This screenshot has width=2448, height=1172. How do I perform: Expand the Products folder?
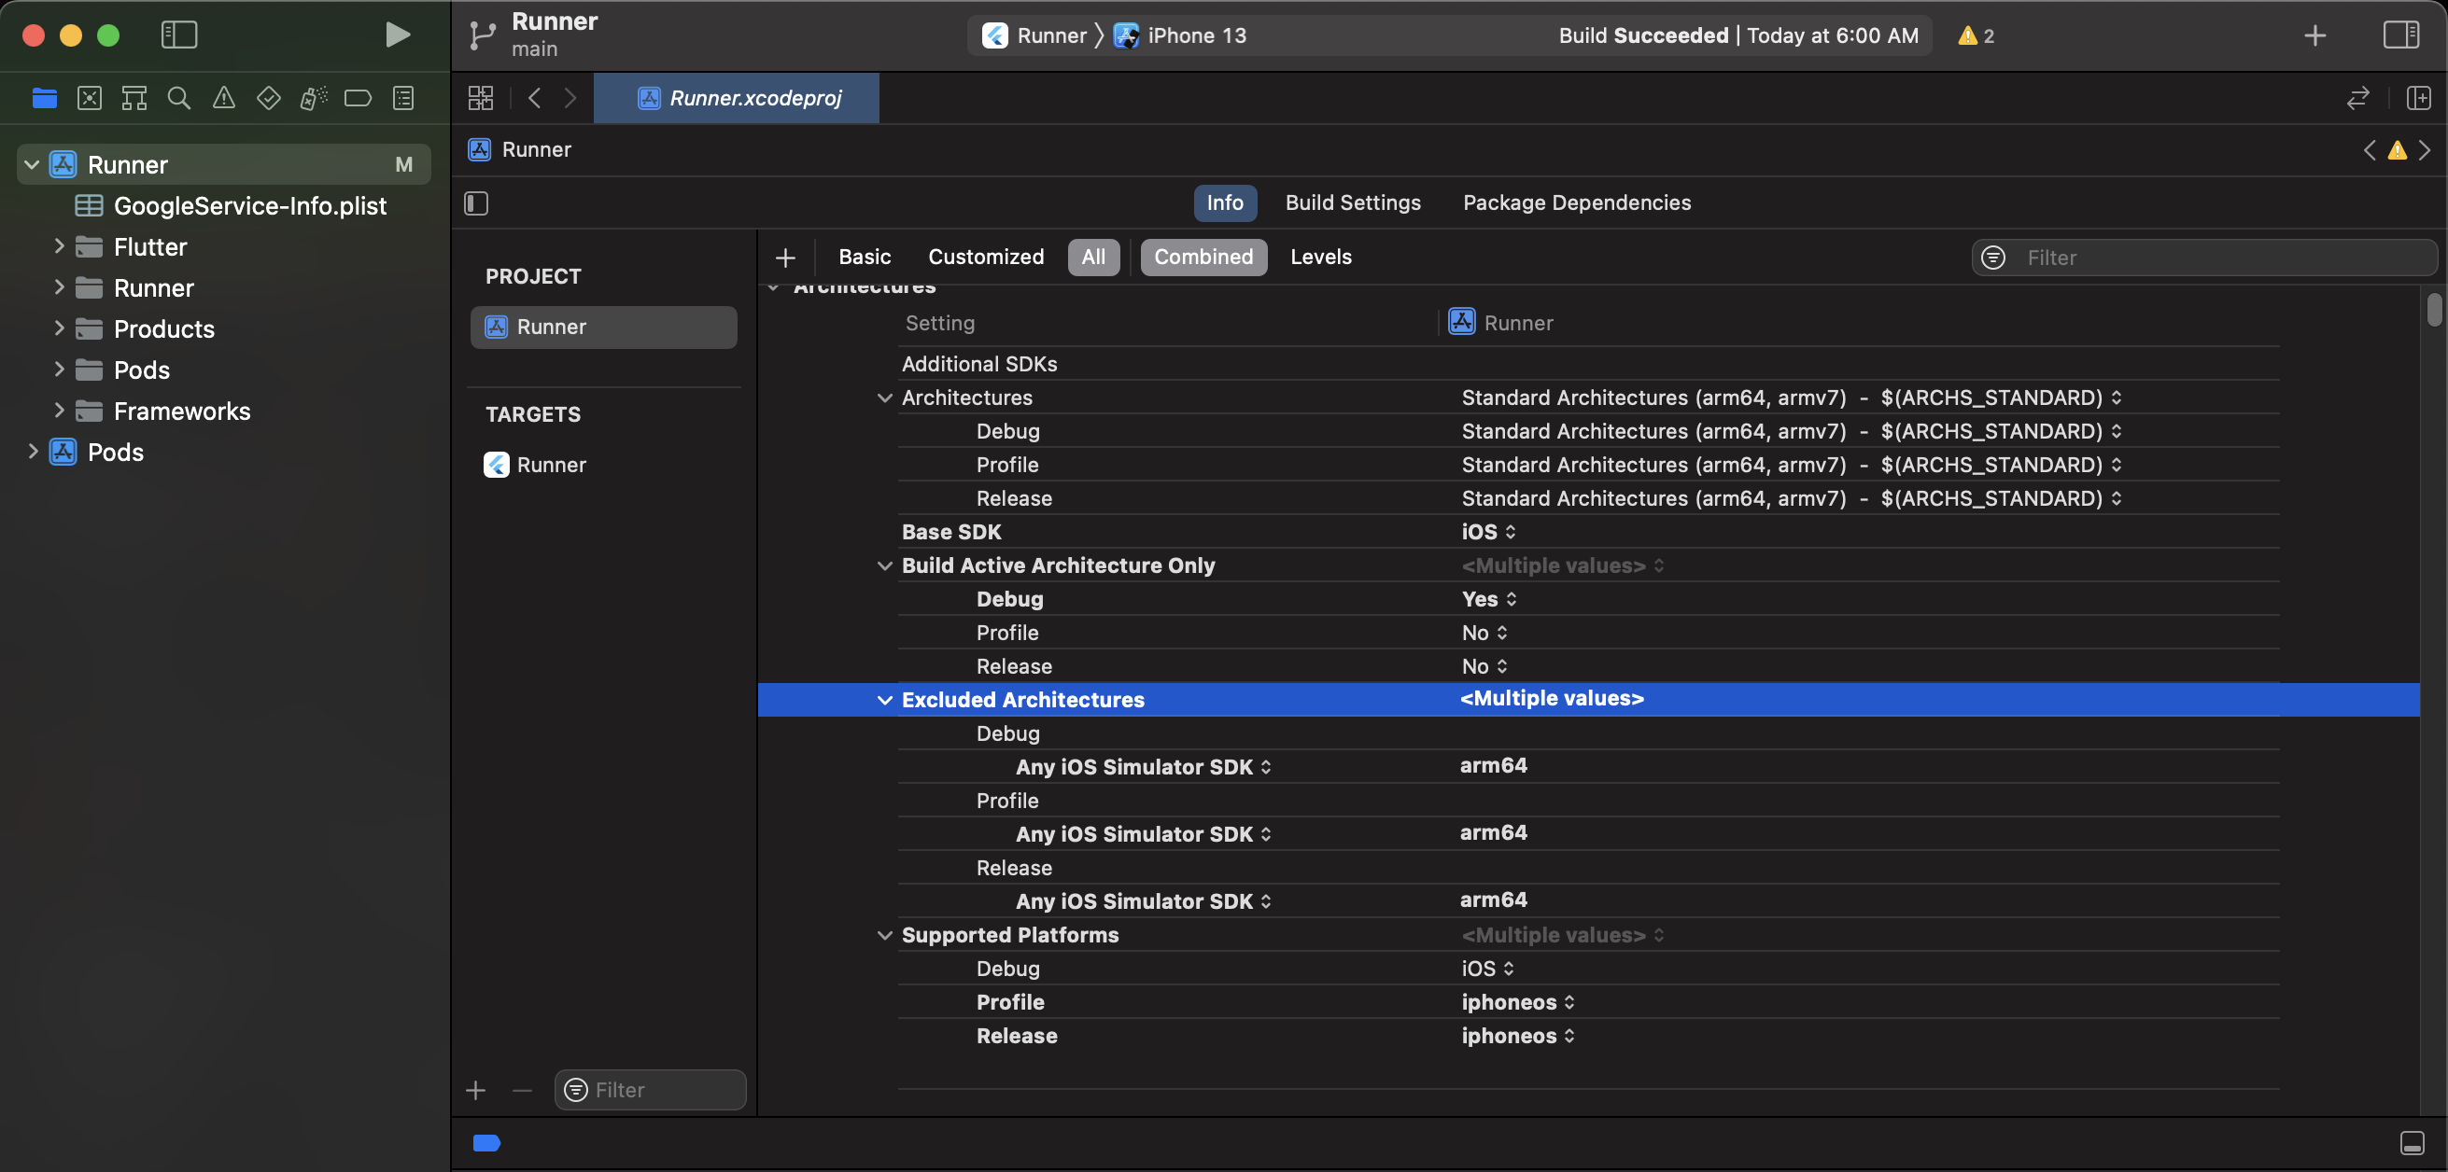pyautogui.click(x=59, y=328)
